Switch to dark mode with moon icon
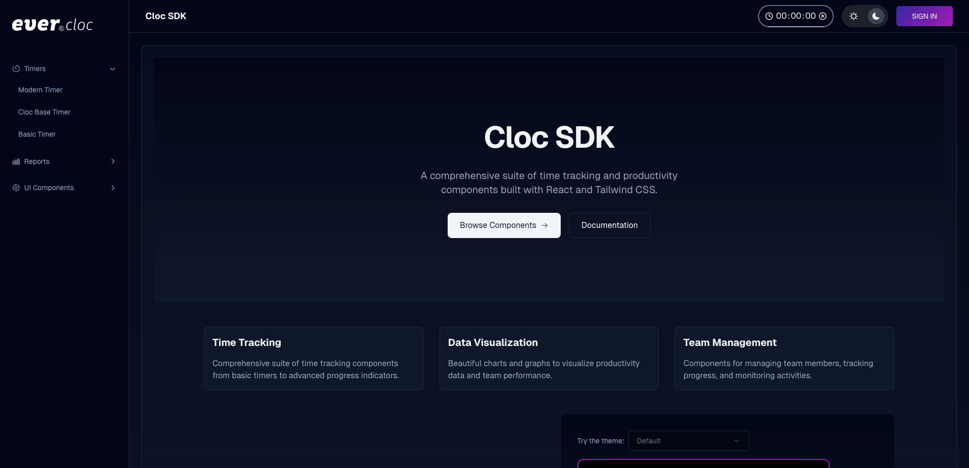 tap(876, 16)
